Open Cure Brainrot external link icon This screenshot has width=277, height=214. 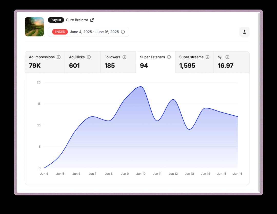[x=92, y=20]
